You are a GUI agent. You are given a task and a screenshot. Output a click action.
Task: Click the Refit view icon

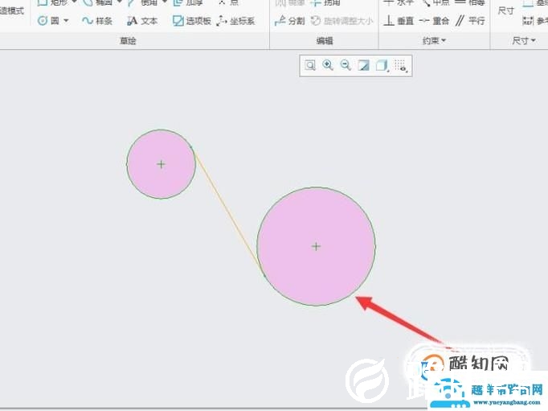click(310, 65)
